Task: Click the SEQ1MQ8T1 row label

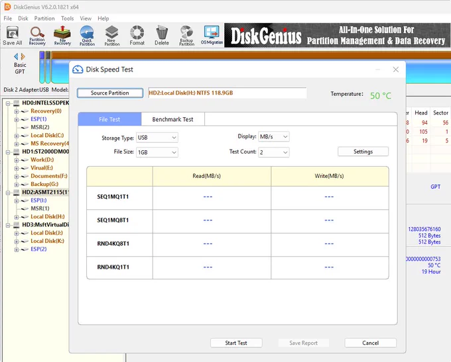Action: 113,220
